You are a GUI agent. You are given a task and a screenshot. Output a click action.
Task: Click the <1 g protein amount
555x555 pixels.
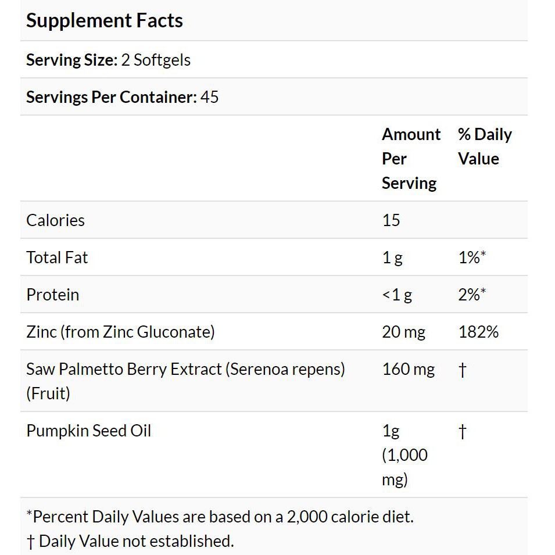click(397, 295)
